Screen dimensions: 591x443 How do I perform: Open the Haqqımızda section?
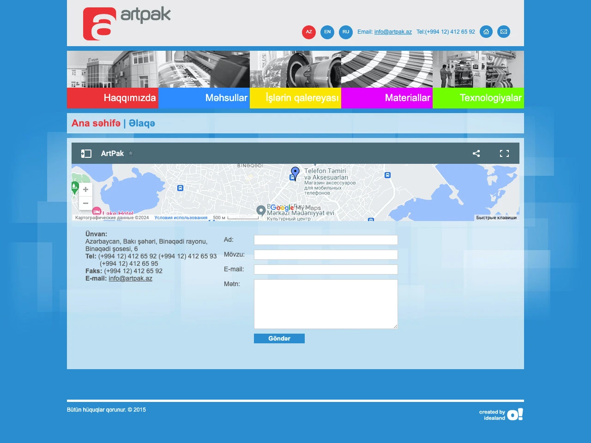(112, 98)
